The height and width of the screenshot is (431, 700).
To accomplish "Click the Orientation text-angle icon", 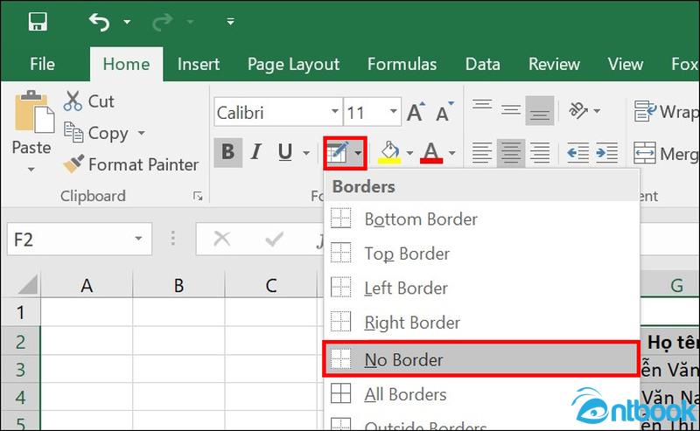I will pos(578,110).
